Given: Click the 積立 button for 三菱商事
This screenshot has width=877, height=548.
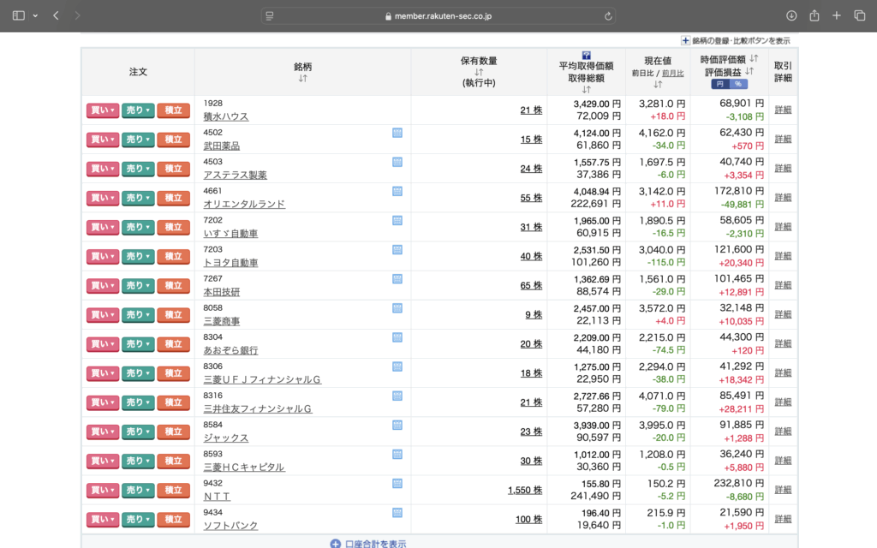Looking at the screenshot, I should coord(173,315).
